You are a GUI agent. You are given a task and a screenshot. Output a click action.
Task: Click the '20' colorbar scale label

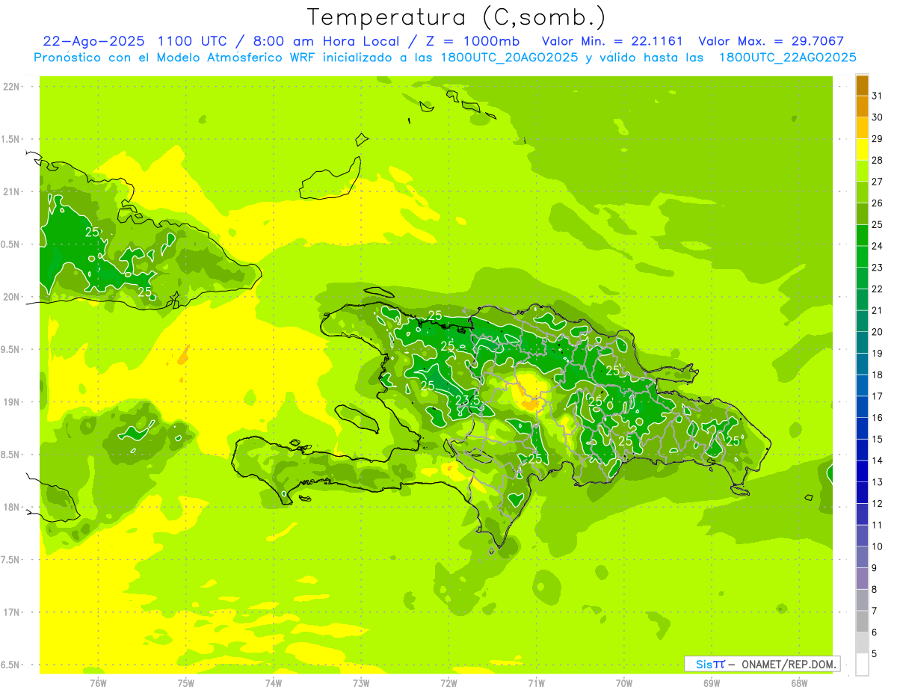coord(878,332)
